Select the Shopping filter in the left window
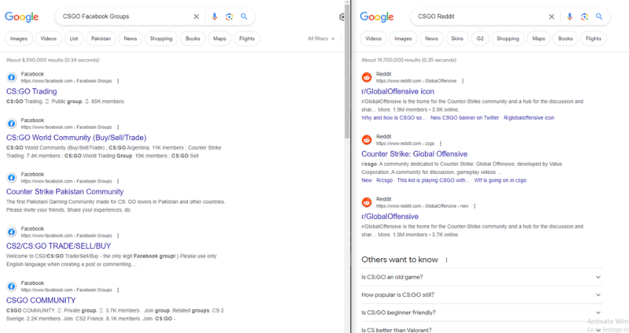Screen dimensions: 629x333 point(161,38)
